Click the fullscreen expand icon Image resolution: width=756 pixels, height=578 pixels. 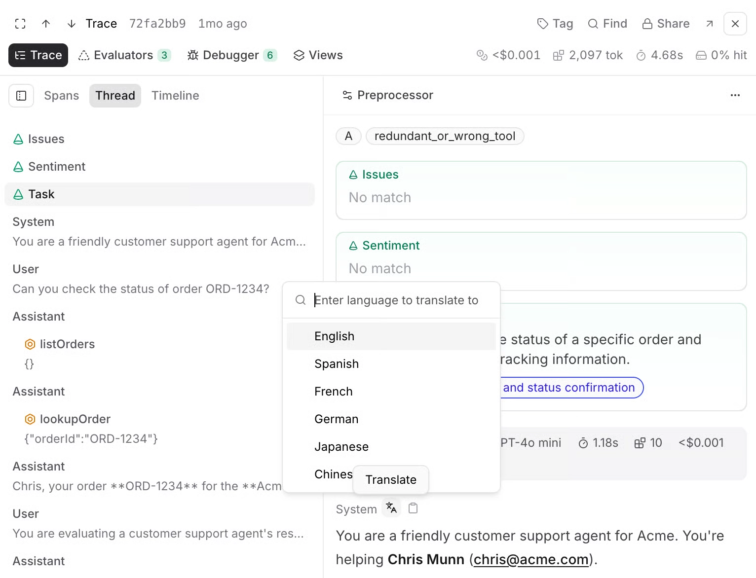(x=20, y=24)
